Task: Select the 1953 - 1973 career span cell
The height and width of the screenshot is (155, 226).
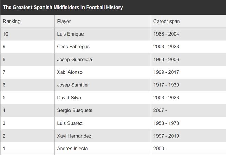Action: [x=166, y=123]
